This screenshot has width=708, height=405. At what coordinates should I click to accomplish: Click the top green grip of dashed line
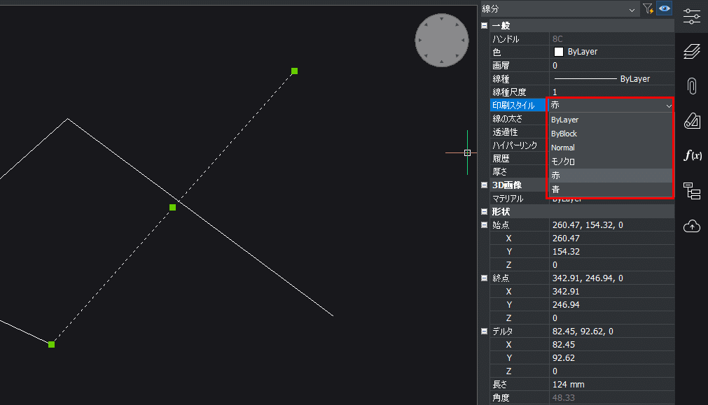click(x=294, y=71)
